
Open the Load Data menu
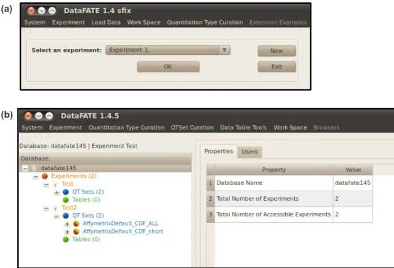[106, 23]
